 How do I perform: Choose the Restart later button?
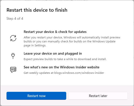[98, 96]
